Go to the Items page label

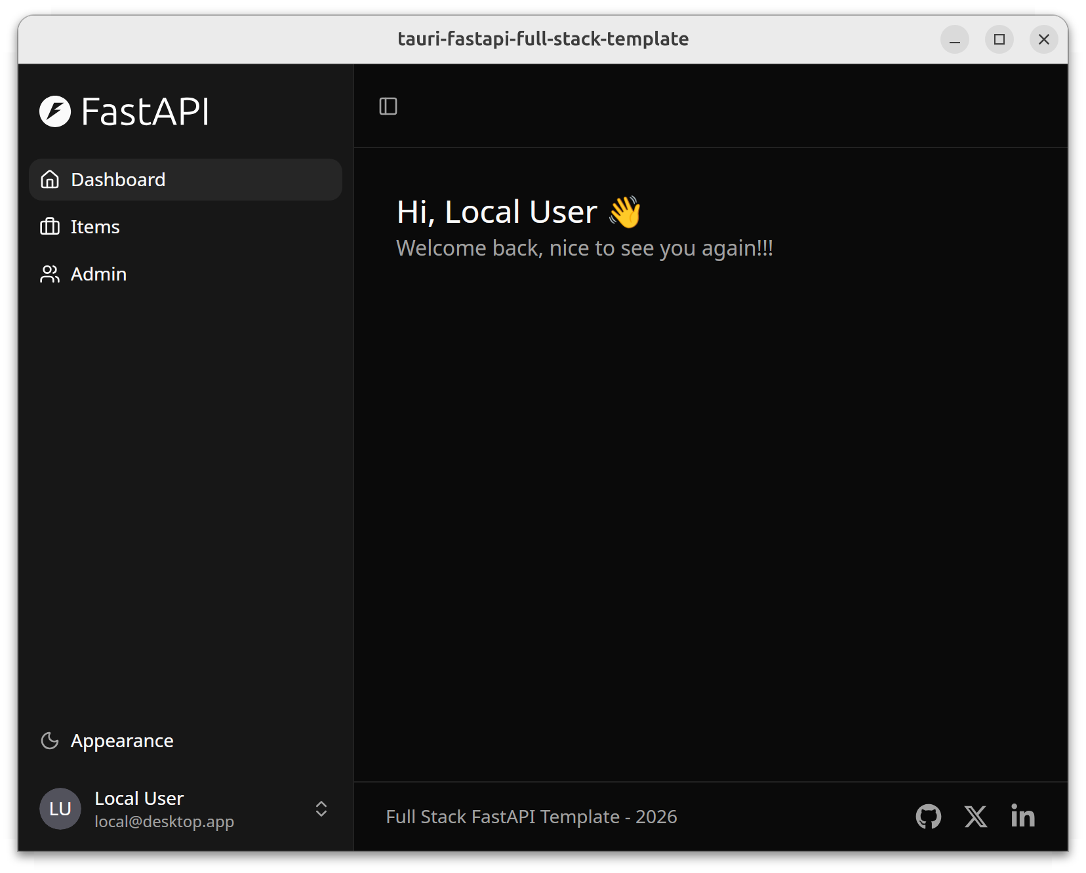point(95,227)
